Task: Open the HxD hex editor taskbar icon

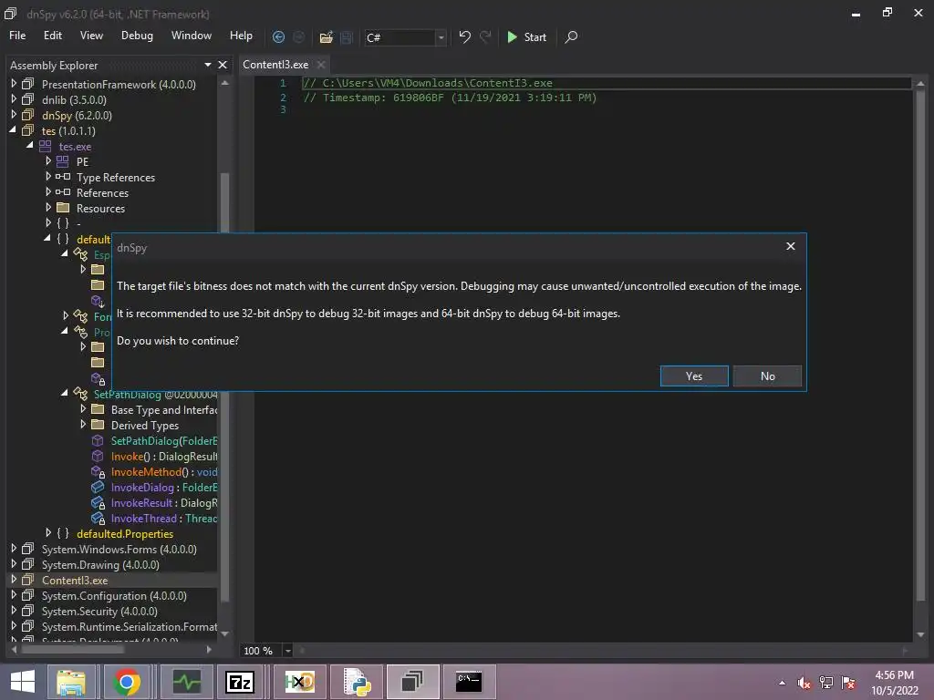Action: [x=299, y=682]
